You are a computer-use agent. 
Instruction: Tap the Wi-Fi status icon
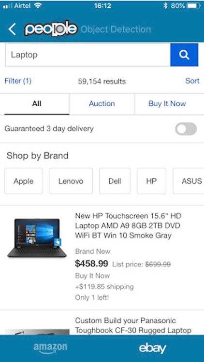(38, 5)
